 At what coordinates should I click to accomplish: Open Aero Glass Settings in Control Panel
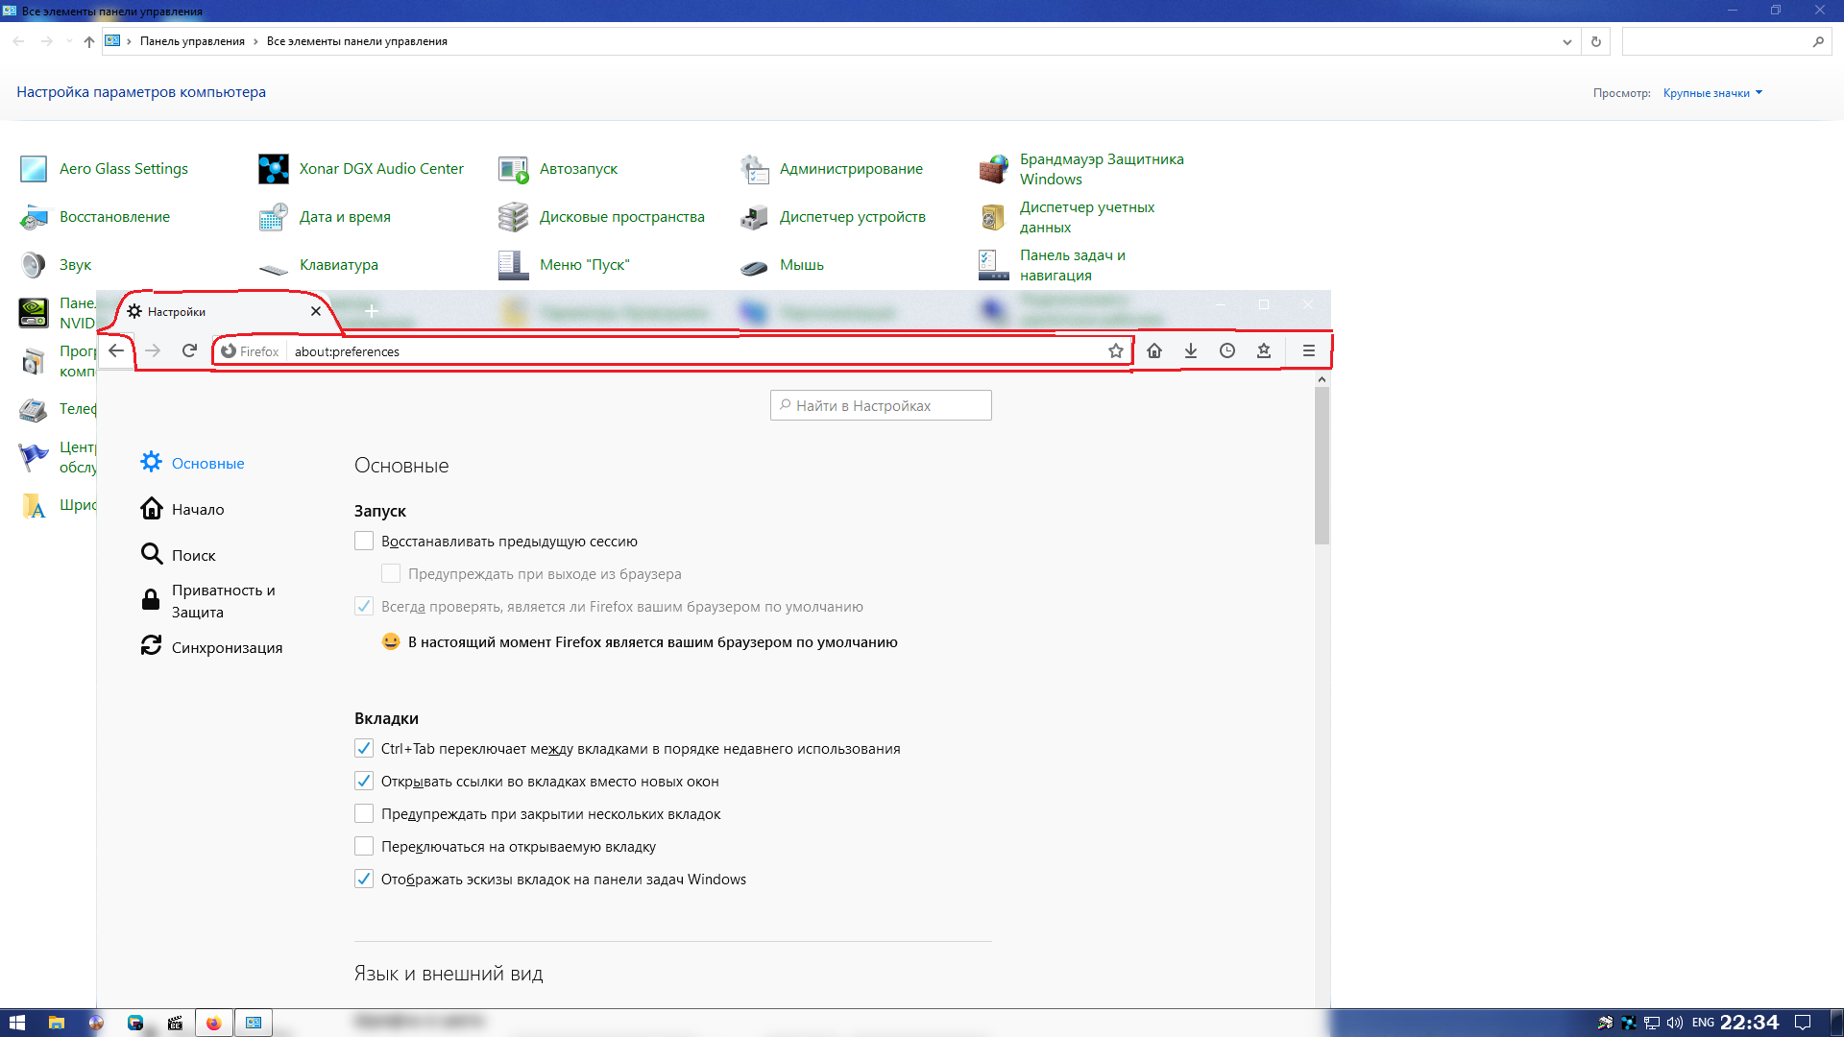pyautogui.click(x=104, y=169)
